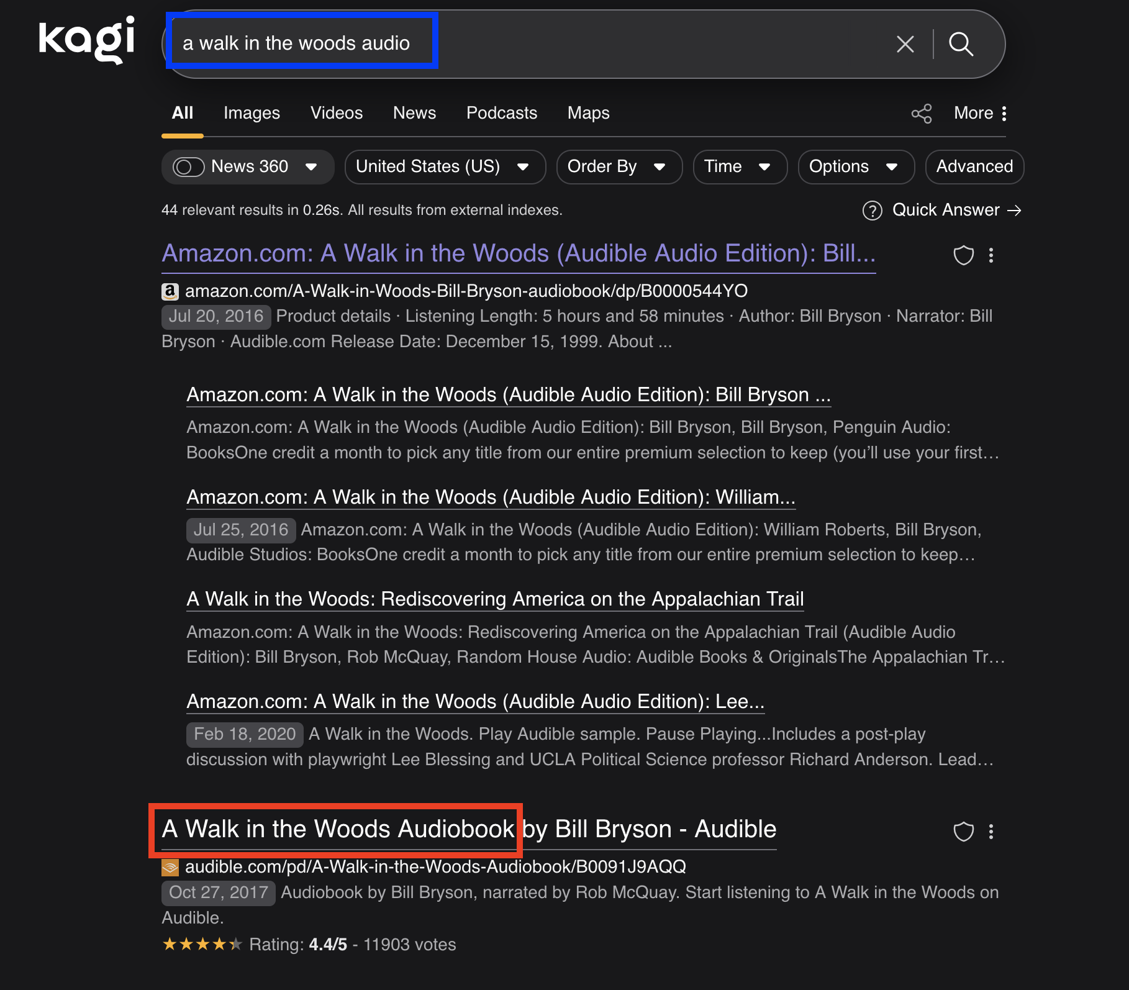1129x990 pixels.
Task: Switch to the Images tab
Action: [252, 113]
